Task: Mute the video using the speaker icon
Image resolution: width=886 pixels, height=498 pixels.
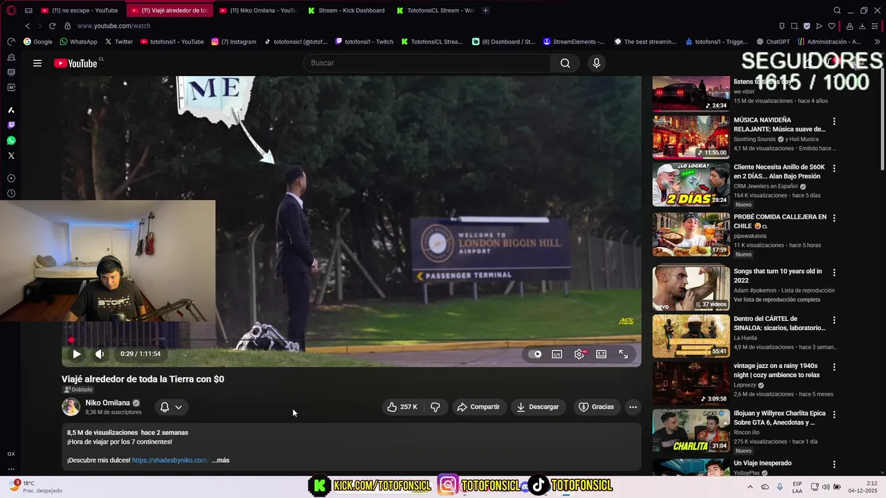Action: 100,354
